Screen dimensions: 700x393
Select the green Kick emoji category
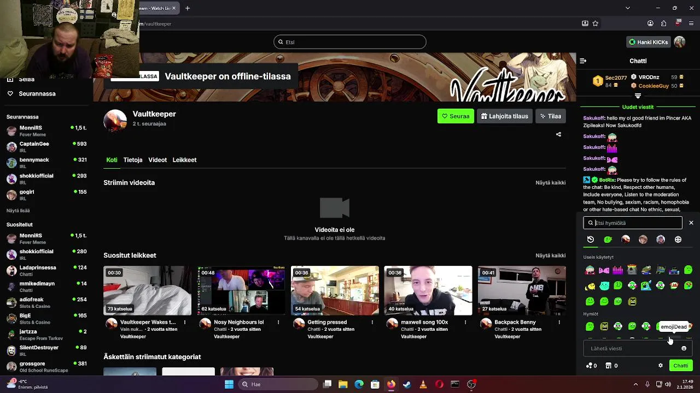tap(608, 239)
